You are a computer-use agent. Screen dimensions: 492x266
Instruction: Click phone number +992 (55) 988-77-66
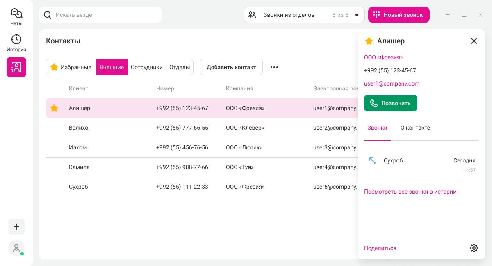pyautogui.click(x=182, y=167)
